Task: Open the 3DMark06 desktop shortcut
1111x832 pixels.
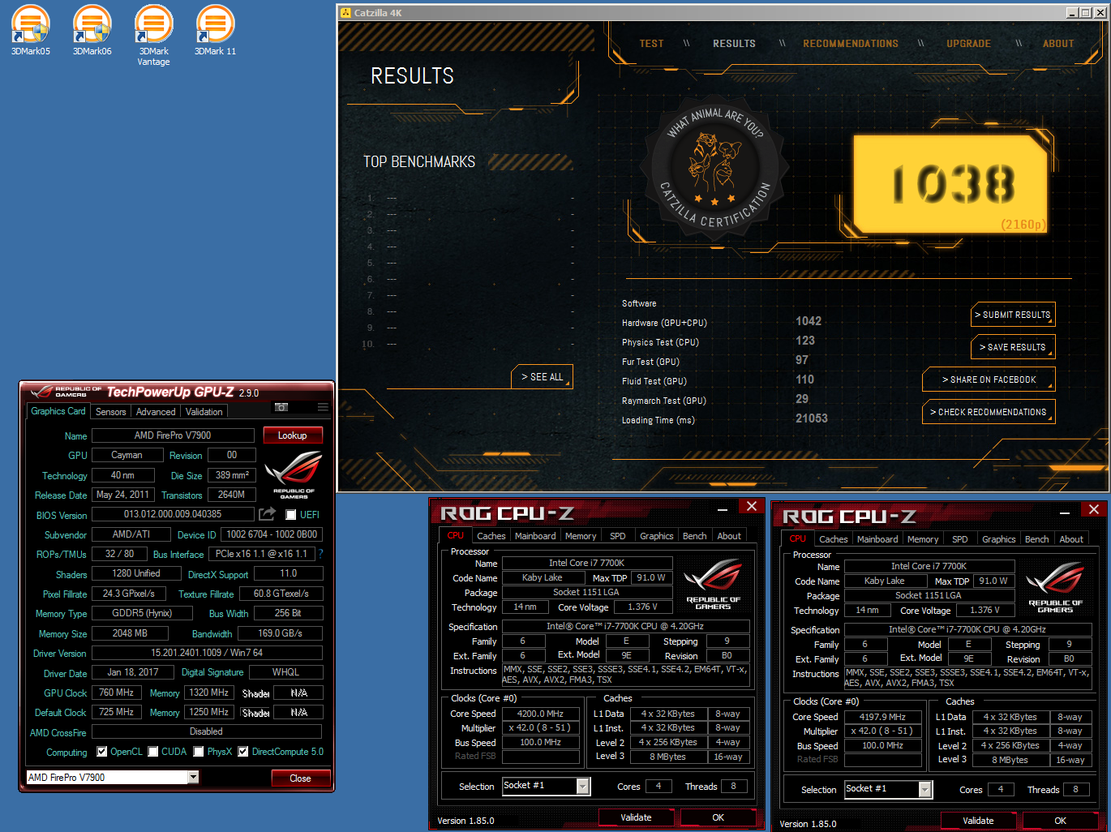Action: [92, 31]
